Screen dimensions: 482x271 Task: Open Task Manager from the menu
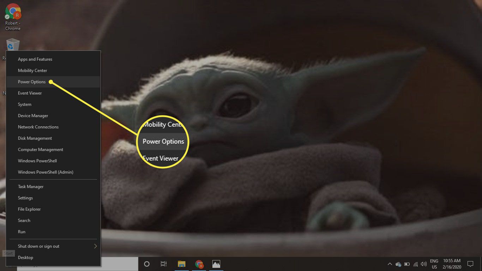pos(53,187)
